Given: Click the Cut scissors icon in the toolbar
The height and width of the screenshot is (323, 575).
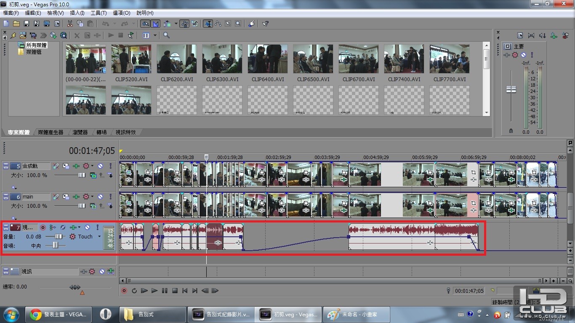Looking at the screenshot, I should [70, 24].
